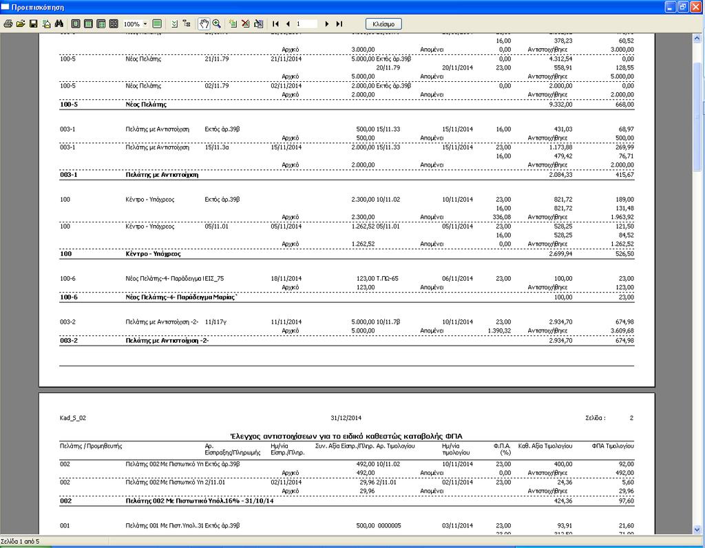The height and width of the screenshot is (548, 705).
Task: Click invoice number 'Τ.ΠΩ-65'
Action: pyautogui.click(x=387, y=279)
